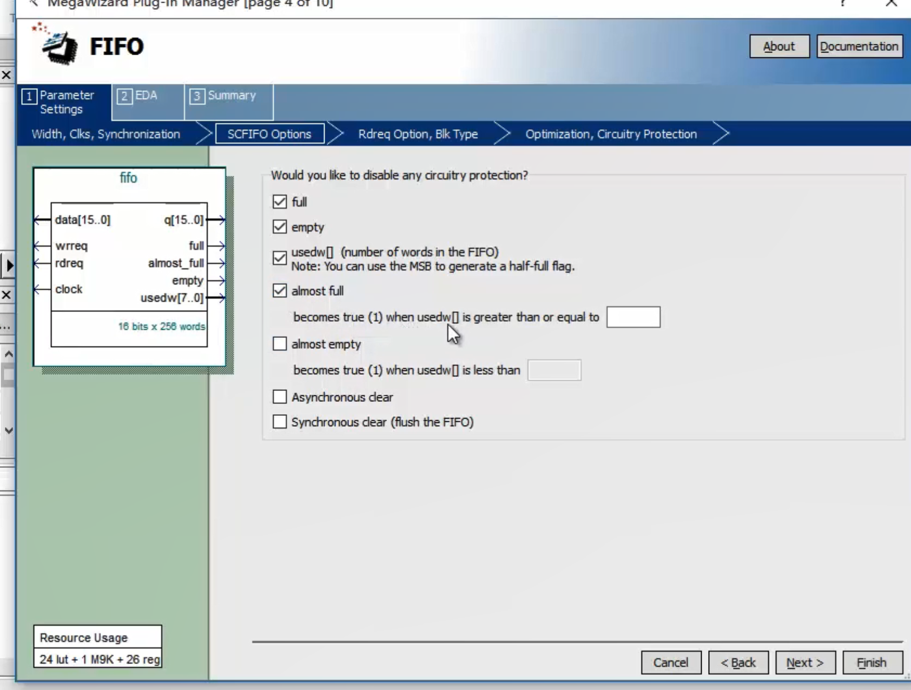911x690 pixels.
Task: Click the Cancel button
Action: pyautogui.click(x=671, y=662)
